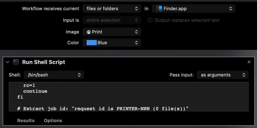Open the files or folders dropdown

[112, 9]
